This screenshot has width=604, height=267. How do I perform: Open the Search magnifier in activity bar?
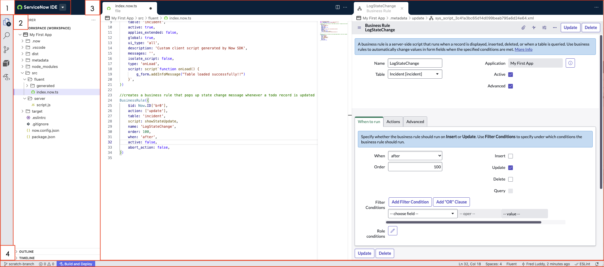(x=6, y=36)
